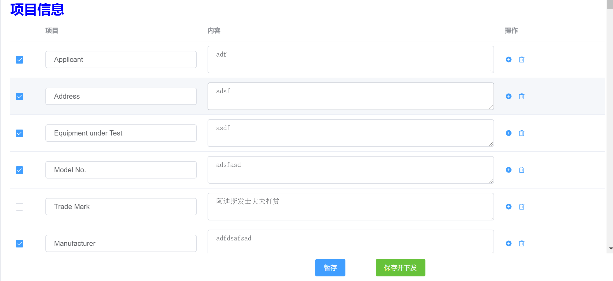613x281 pixels.
Task: Click the content box with 阿迪斯发士大夫打赏
Action: 351,207
